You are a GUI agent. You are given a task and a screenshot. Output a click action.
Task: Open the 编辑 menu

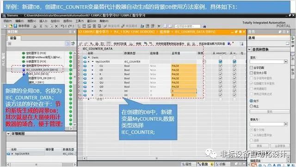click(19, 21)
